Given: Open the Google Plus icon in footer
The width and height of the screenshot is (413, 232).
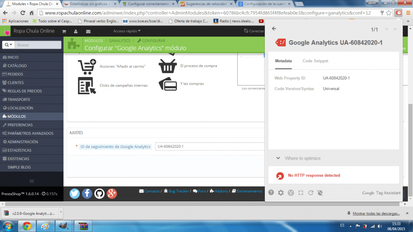Looking at the screenshot, I should tap(112, 194).
